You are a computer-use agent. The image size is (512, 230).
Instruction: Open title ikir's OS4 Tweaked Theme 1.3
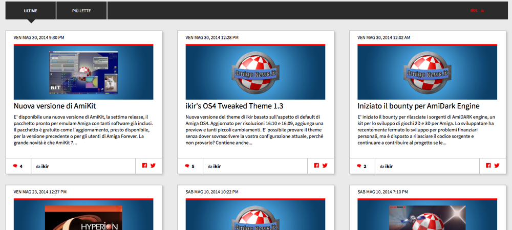(234, 106)
